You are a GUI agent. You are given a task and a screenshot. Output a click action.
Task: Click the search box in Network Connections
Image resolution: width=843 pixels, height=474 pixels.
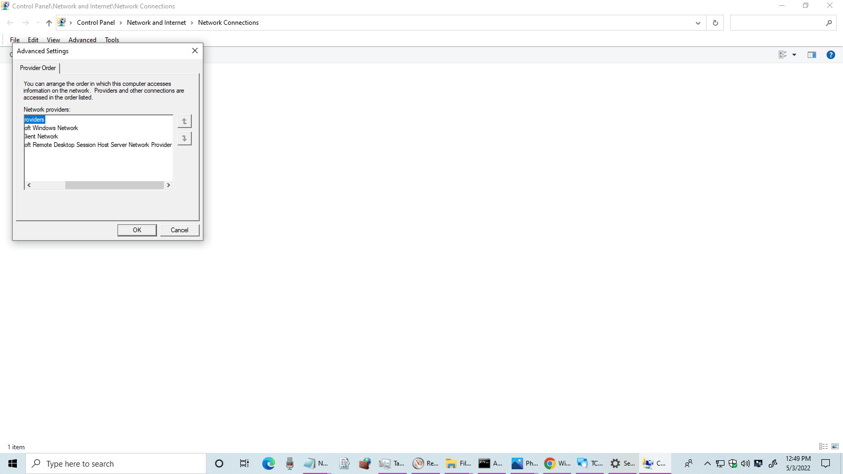(783, 23)
